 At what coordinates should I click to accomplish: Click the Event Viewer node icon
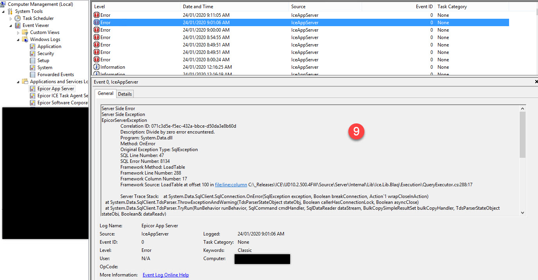pos(18,25)
